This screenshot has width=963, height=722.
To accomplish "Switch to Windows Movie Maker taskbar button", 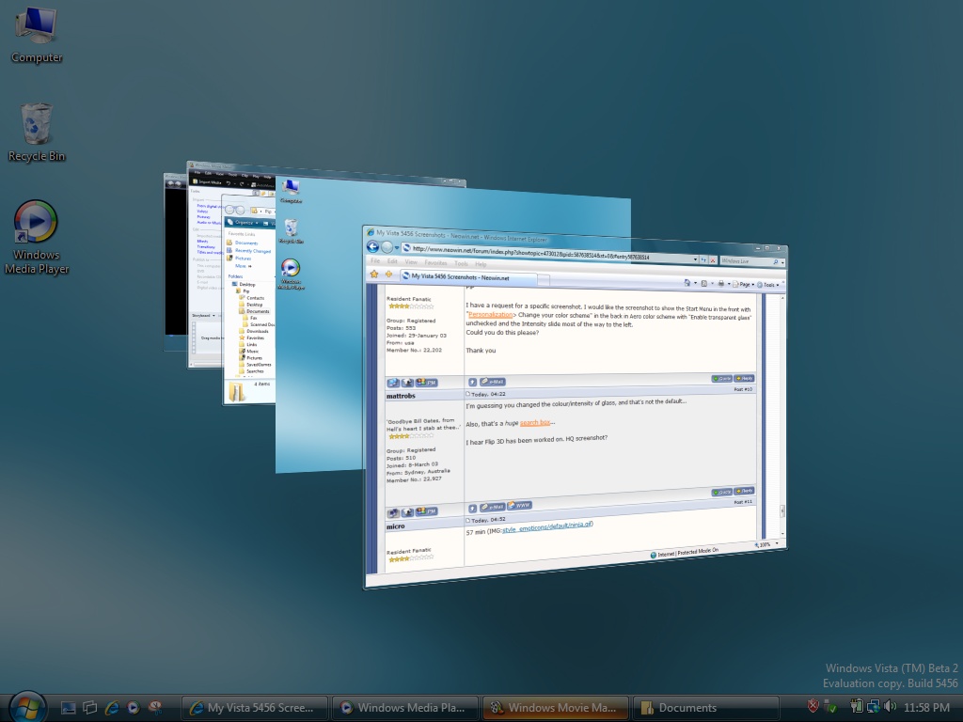I will click(555, 708).
